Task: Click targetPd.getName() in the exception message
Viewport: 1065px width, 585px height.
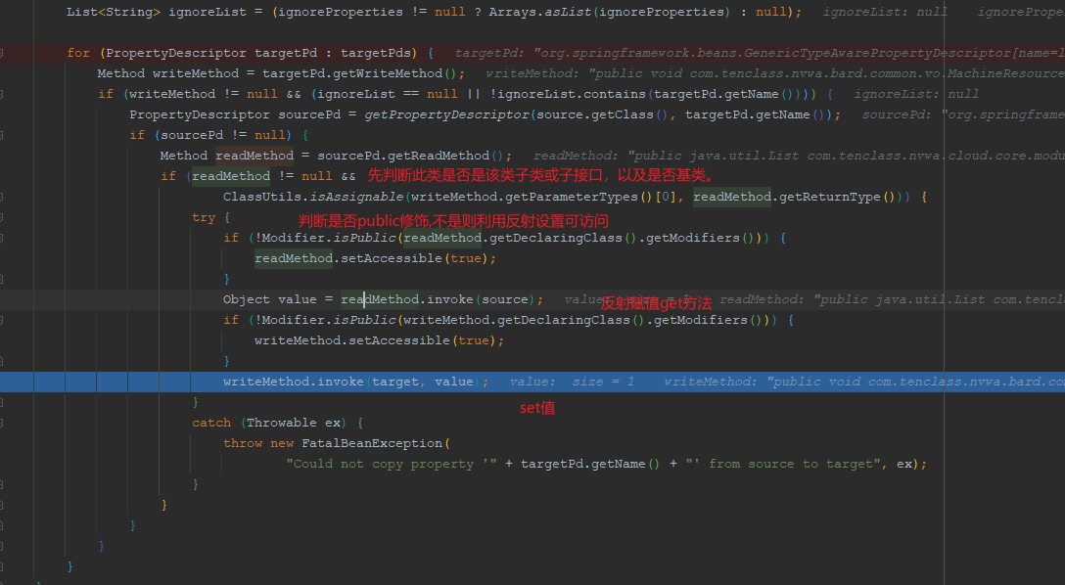Action: [590, 465]
